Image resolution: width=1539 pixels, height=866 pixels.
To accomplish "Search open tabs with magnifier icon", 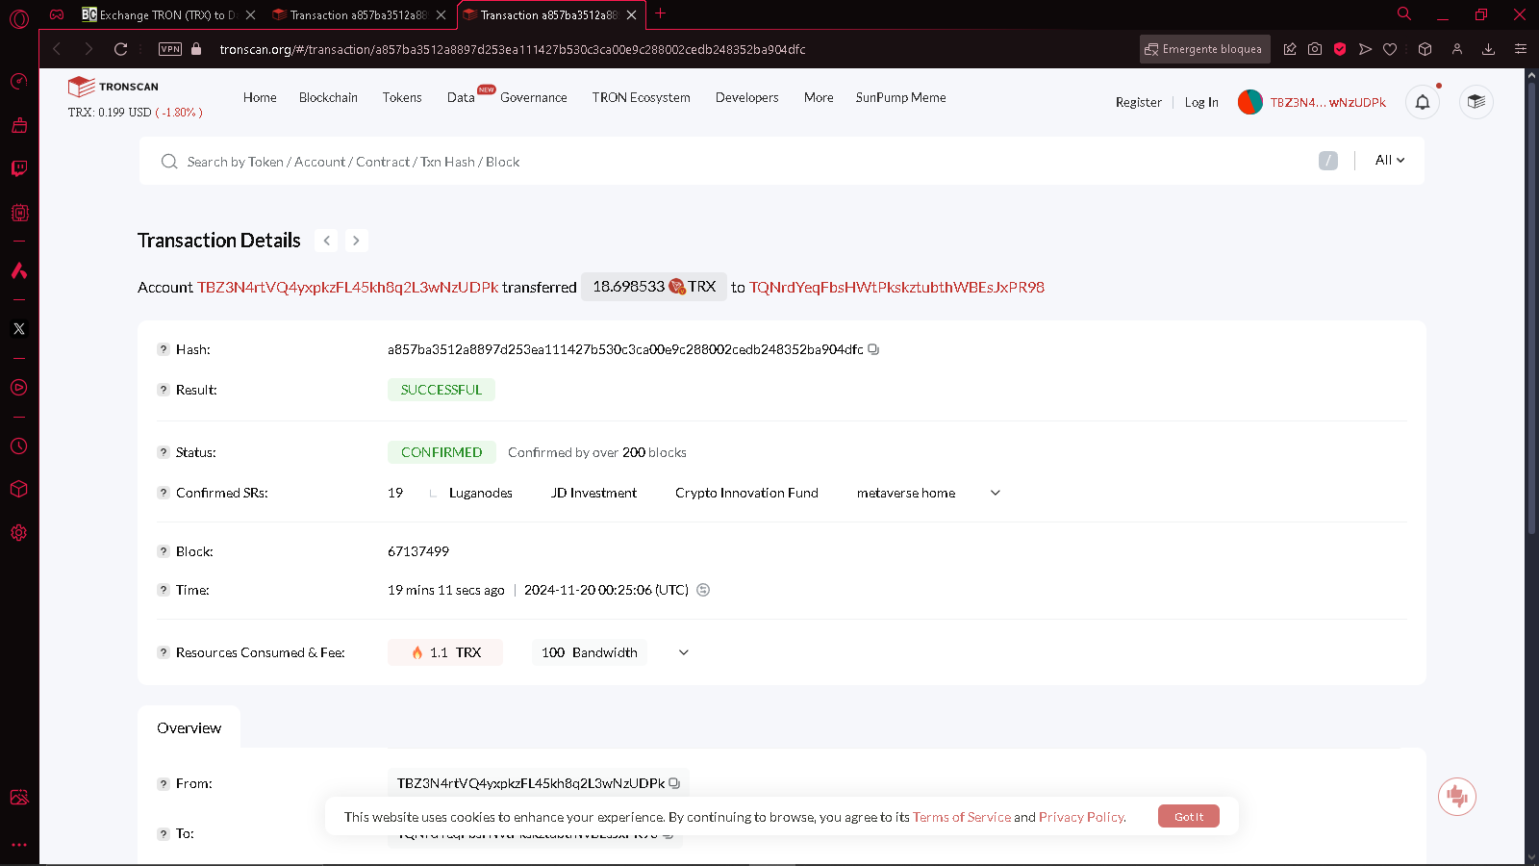I will click(1404, 14).
